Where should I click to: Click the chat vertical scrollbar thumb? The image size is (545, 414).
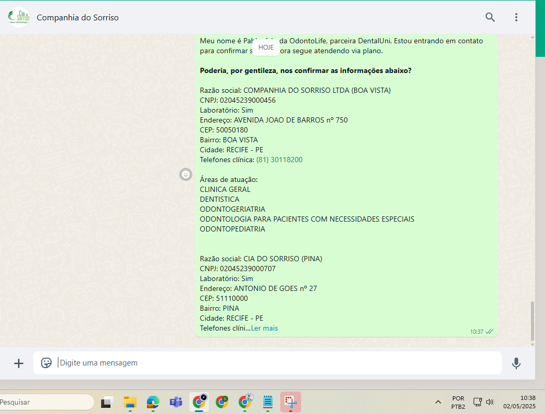coord(532,321)
